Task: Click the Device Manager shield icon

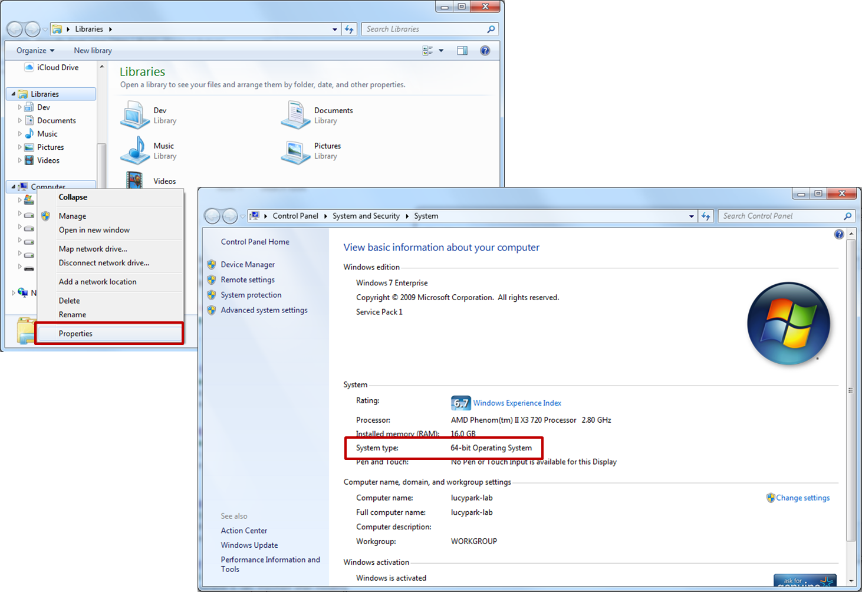Action: coord(212,265)
